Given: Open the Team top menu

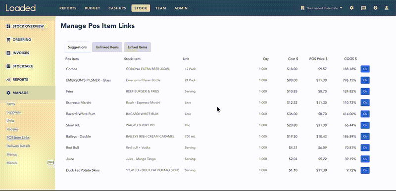Looking at the screenshot, I should 160,8.
